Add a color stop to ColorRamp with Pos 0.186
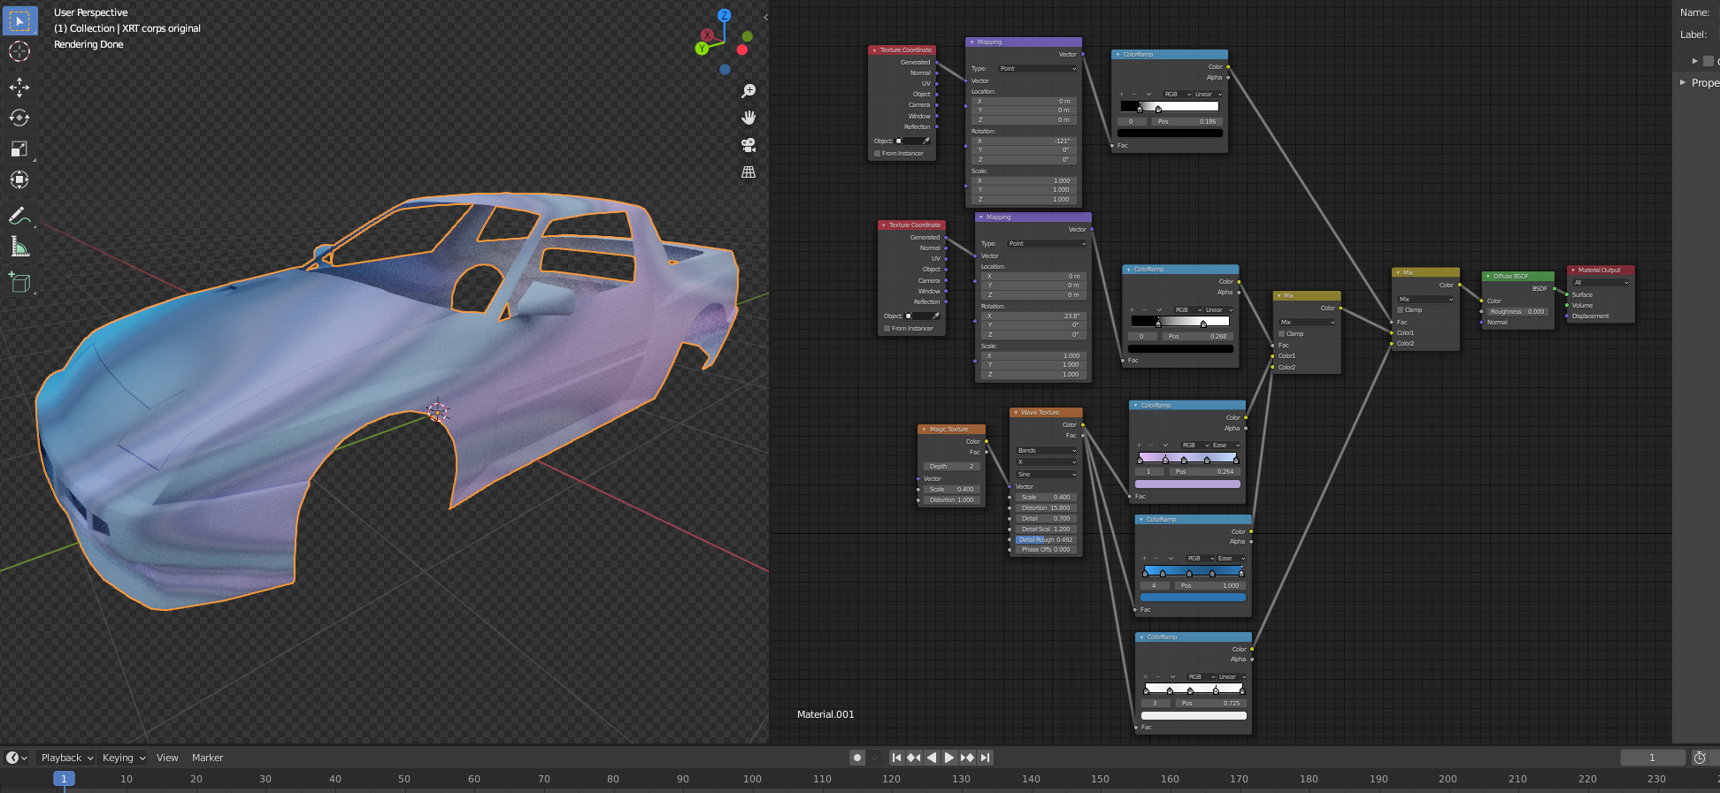Screen dimensions: 1720x793 pos(1122,94)
